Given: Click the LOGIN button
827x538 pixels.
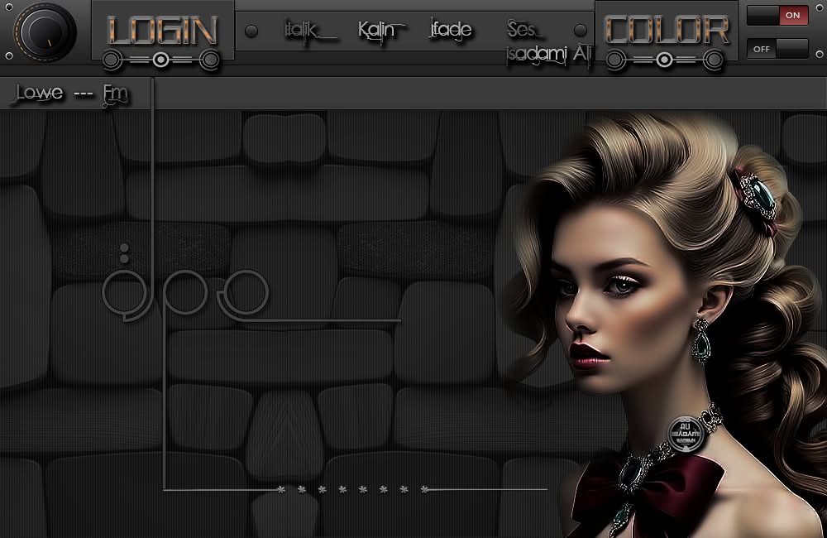Looking at the screenshot, I should [162, 31].
